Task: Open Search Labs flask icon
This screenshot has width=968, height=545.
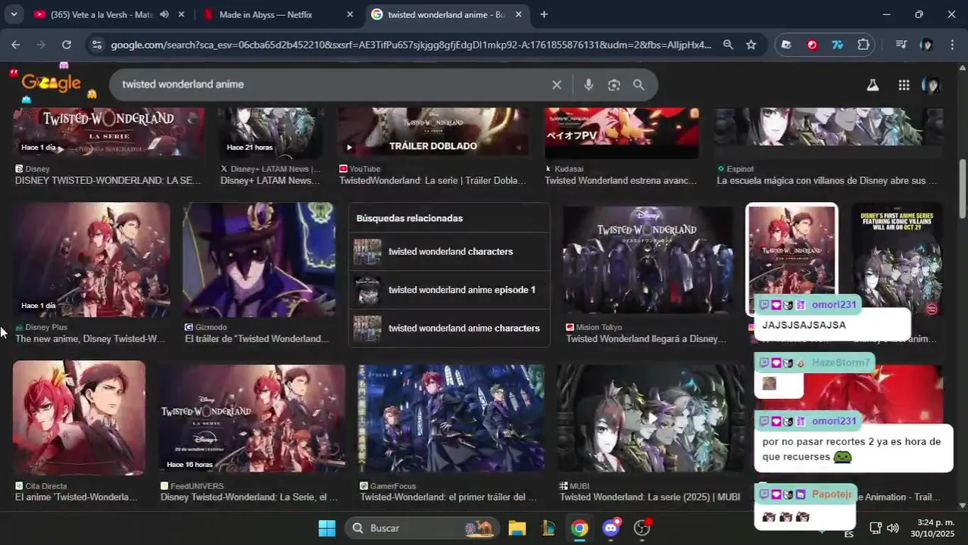Action: point(873,85)
